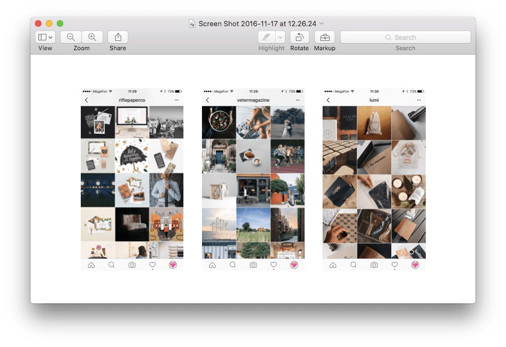Click into the Search field
The height and width of the screenshot is (347, 506).
(x=405, y=37)
